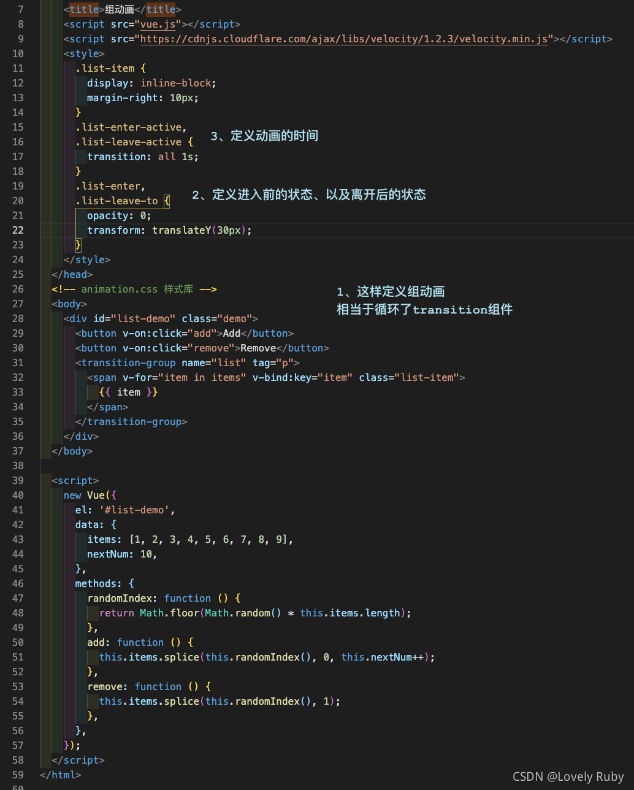634x790 pixels.
Task: Click the "Add" button label text
Action: click(x=232, y=333)
